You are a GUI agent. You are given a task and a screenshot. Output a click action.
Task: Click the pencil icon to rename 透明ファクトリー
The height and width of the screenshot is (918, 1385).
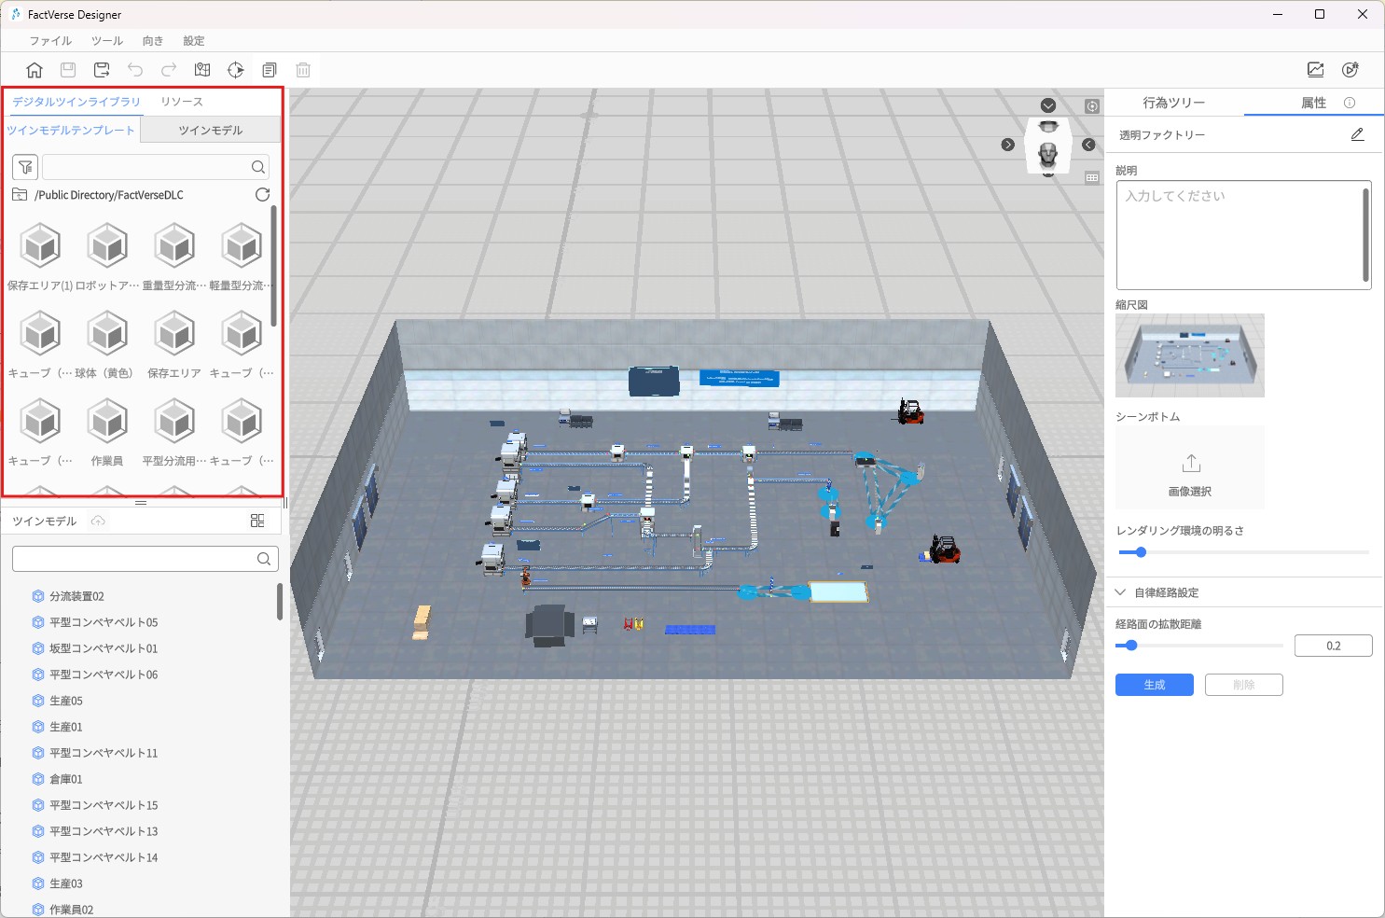[x=1357, y=135]
